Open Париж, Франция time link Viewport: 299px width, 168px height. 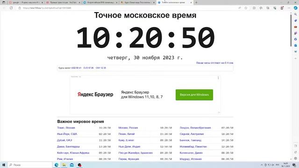(128, 159)
